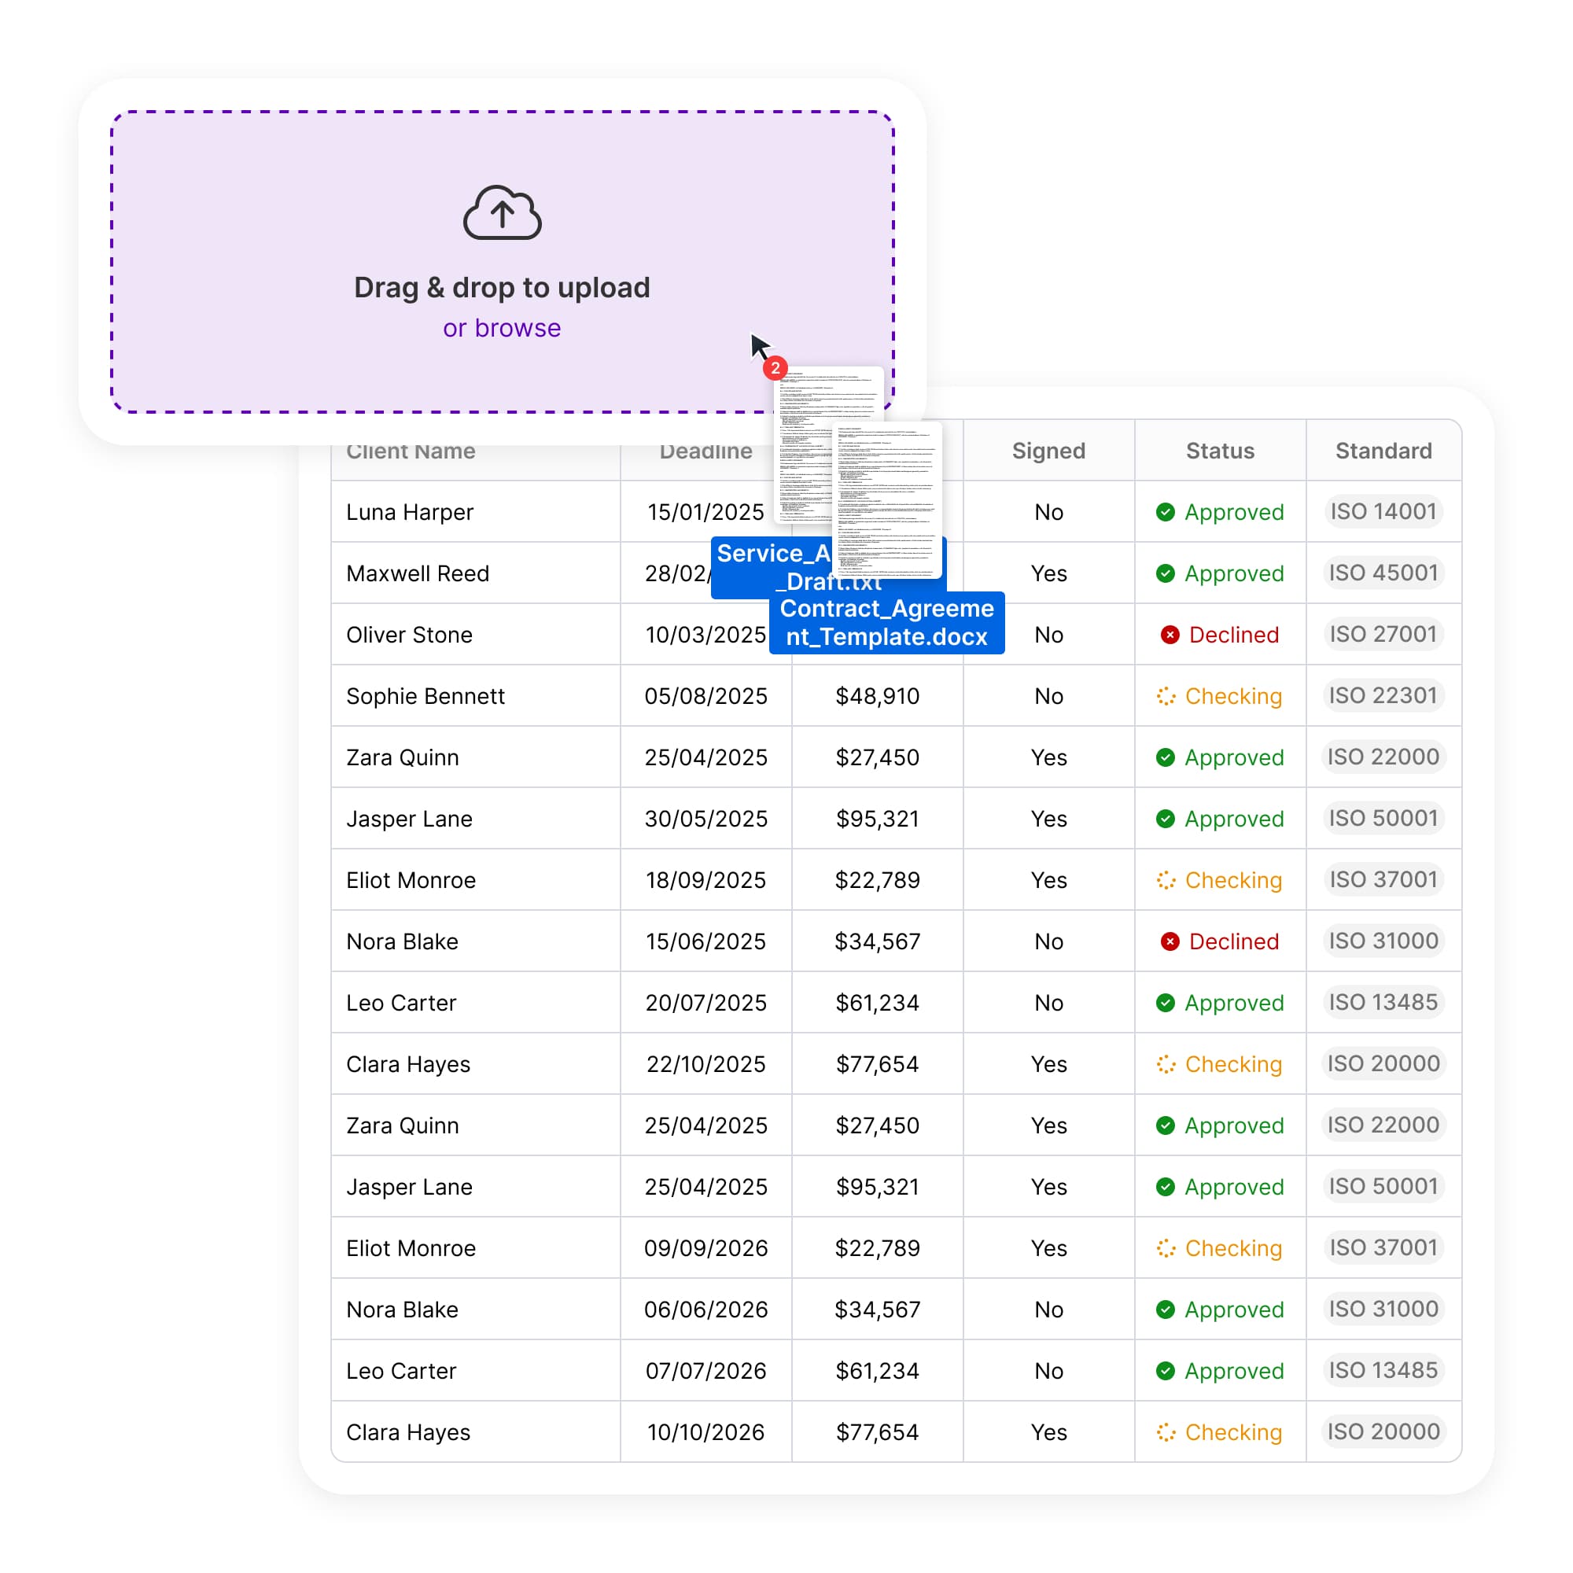
Task: Click the deadline 22/10/2025
Action: point(706,1064)
